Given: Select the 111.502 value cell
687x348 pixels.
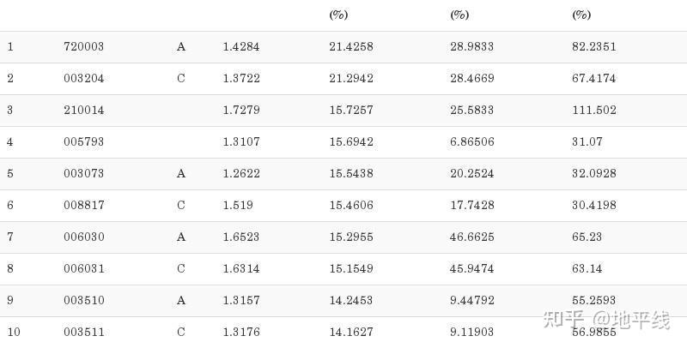Looking at the screenshot, I should [593, 110].
